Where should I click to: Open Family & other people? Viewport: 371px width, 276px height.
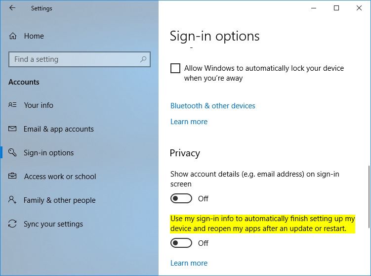[x=60, y=200]
